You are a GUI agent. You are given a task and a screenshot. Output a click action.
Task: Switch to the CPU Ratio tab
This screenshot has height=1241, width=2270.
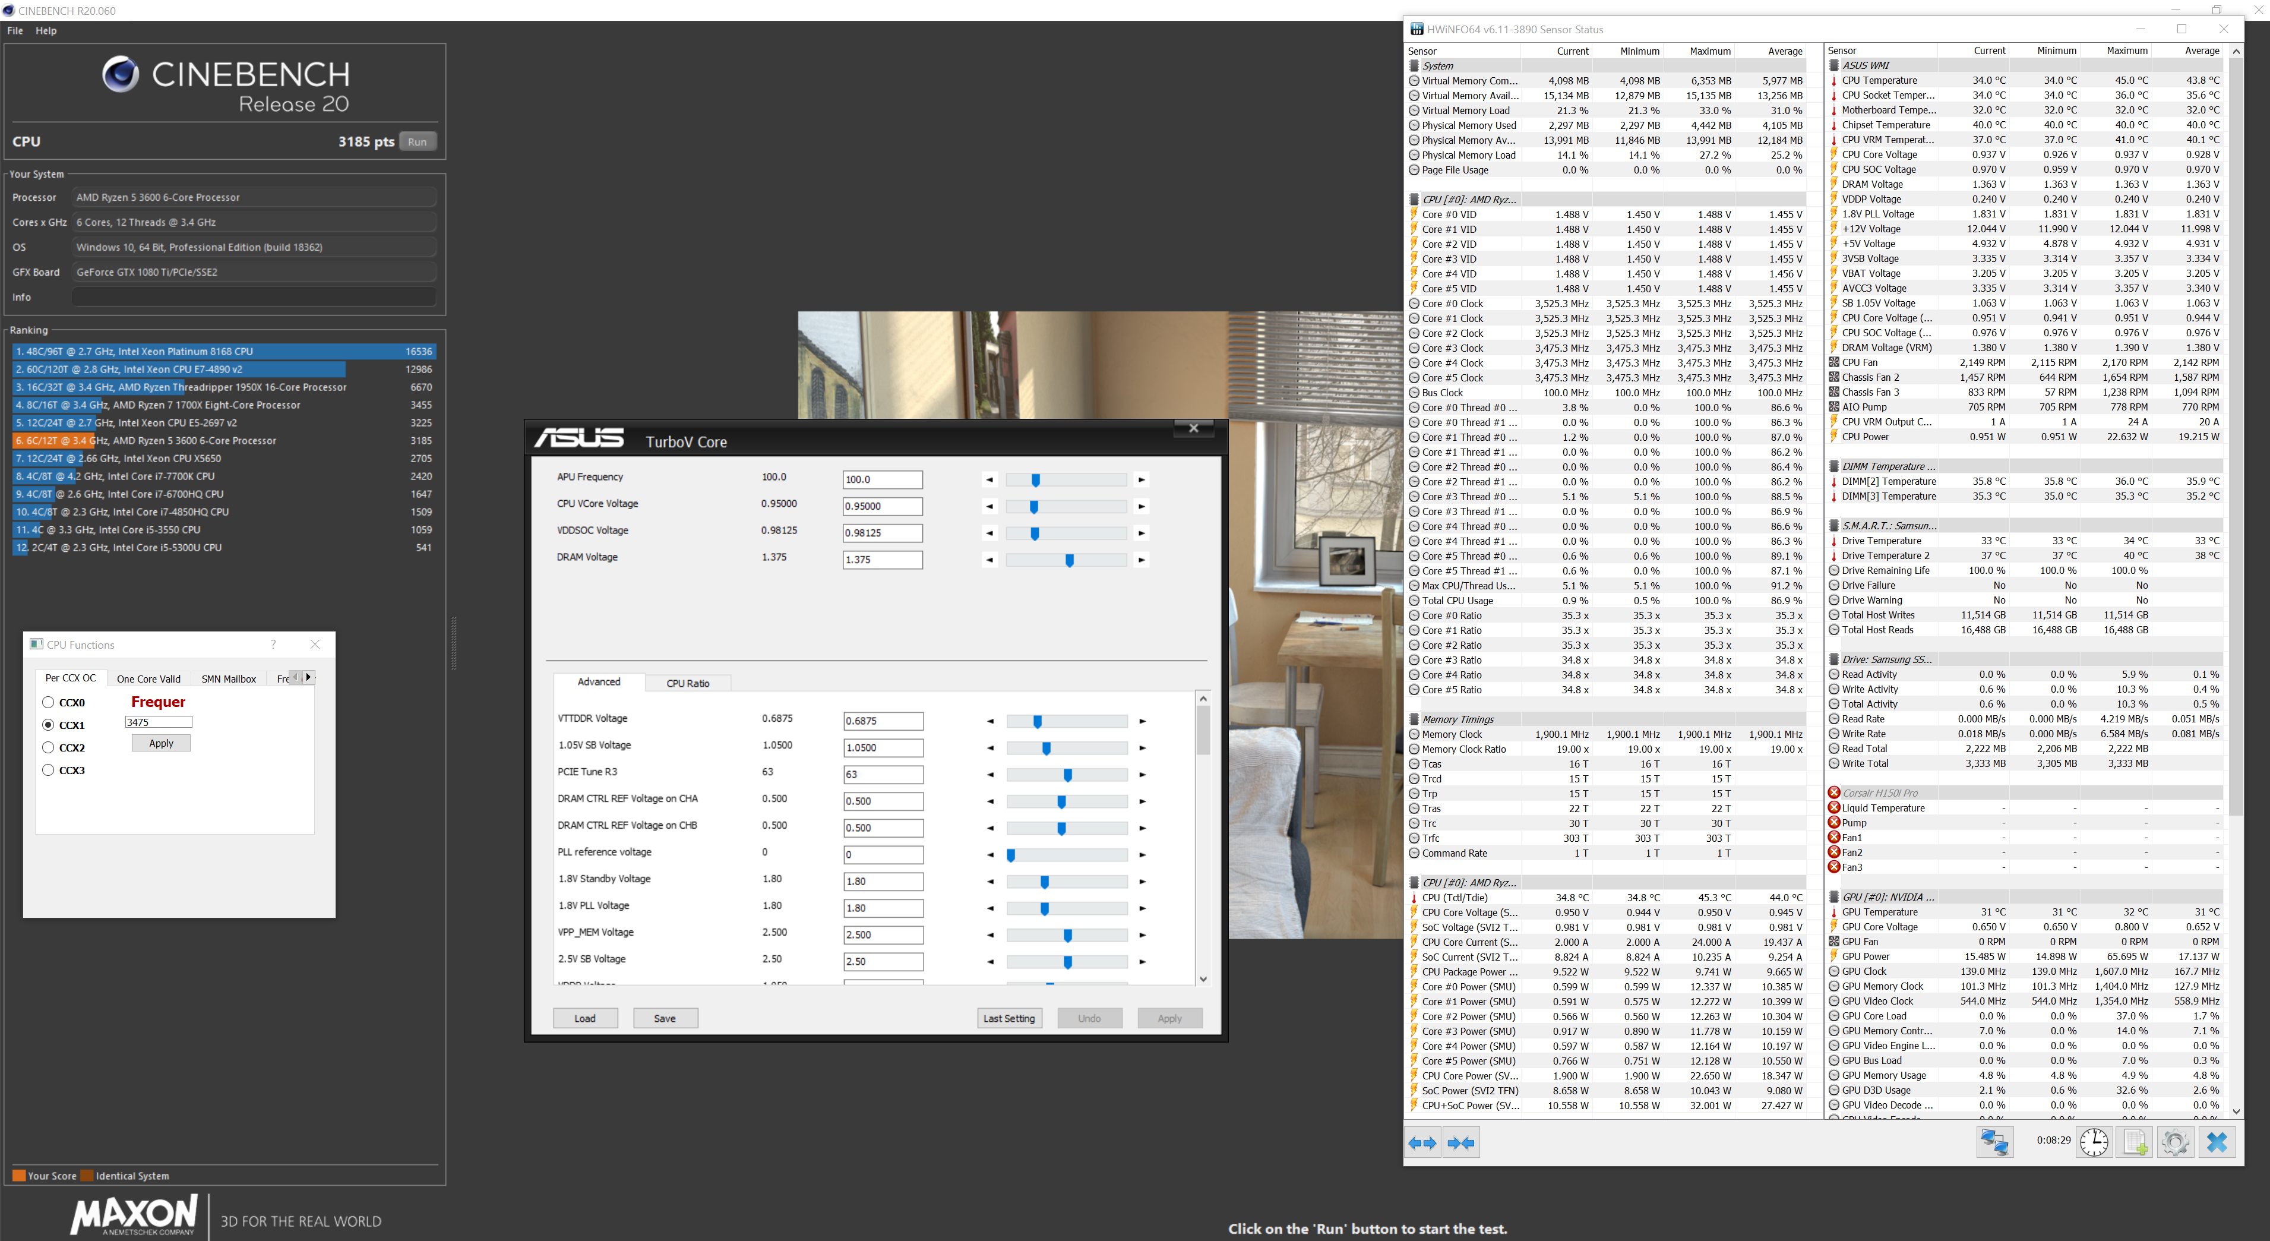(x=687, y=683)
